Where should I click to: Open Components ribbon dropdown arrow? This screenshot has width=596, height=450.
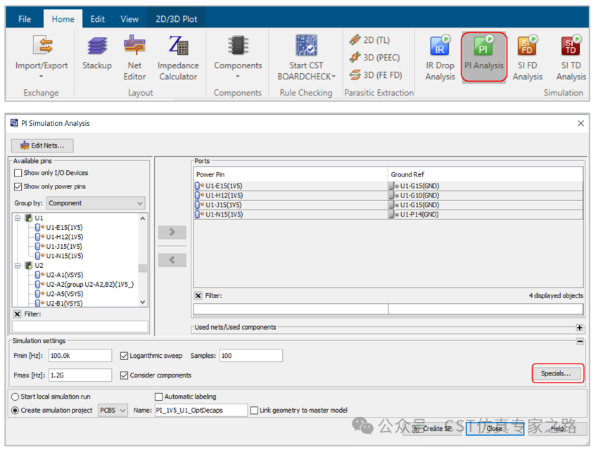pyautogui.click(x=238, y=77)
